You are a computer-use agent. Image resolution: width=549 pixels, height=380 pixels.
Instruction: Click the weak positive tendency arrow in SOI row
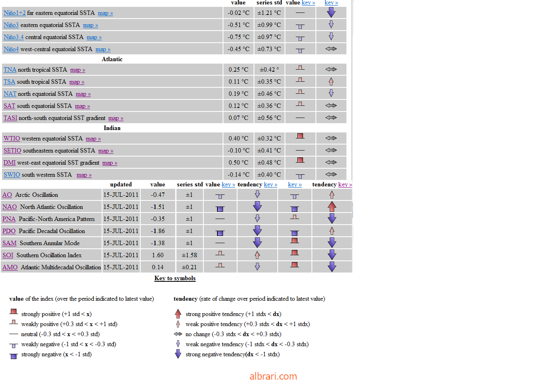tap(257, 255)
